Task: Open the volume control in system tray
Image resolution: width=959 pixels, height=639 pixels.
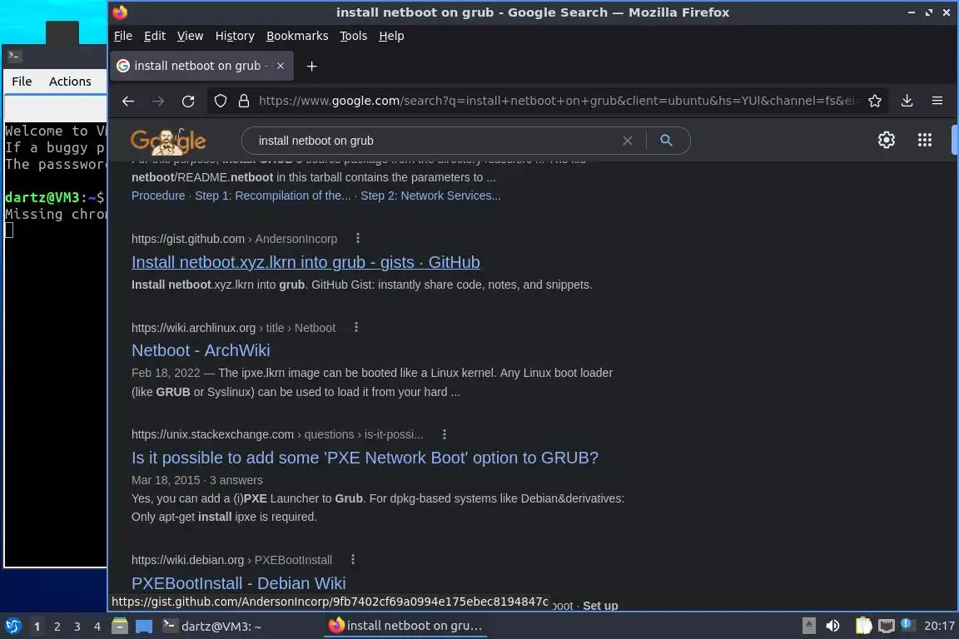Action: (x=832, y=626)
